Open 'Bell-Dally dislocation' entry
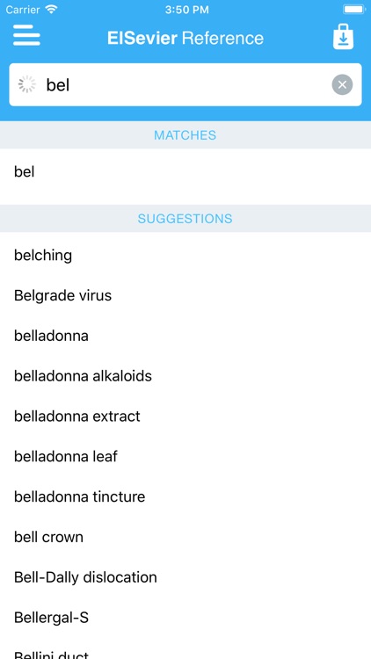Screen dimensions: 371x659 (185, 578)
